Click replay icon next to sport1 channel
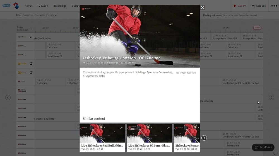Viewport: 279px width, 156px height. [31, 37]
